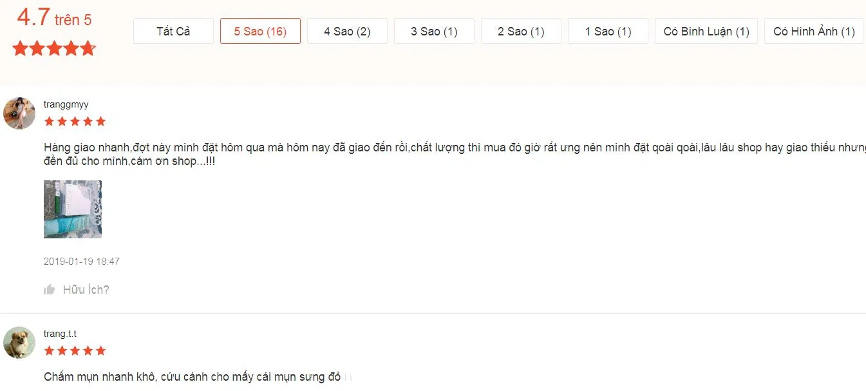Select the 5 Sao (16) filter
Viewport: 866px width, 391px height.
260,30
